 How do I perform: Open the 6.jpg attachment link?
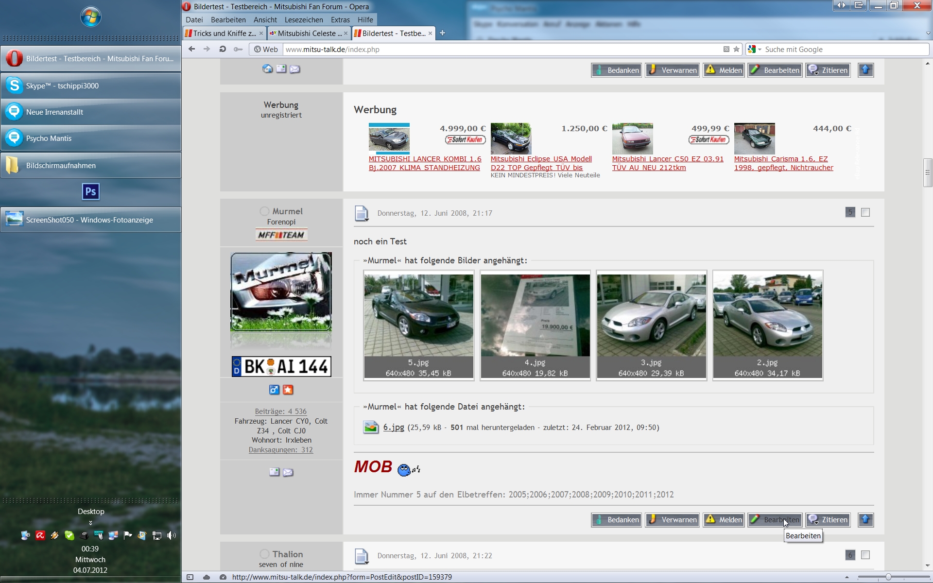pos(394,427)
